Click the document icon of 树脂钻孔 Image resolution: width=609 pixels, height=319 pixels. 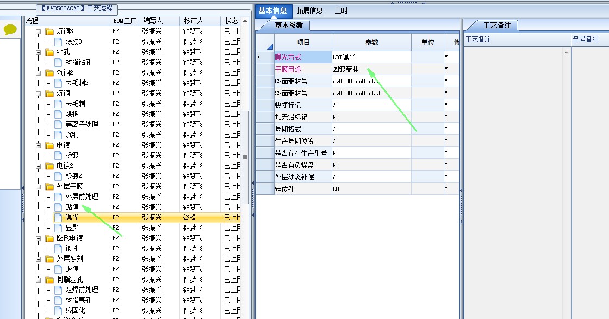pos(58,62)
